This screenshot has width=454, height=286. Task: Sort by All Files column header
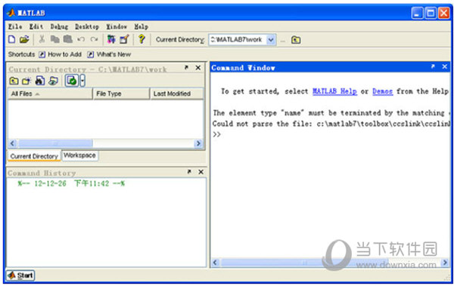tap(50, 94)
